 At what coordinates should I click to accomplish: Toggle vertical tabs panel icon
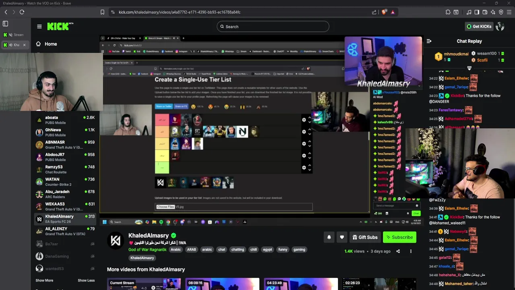point(5,24)
